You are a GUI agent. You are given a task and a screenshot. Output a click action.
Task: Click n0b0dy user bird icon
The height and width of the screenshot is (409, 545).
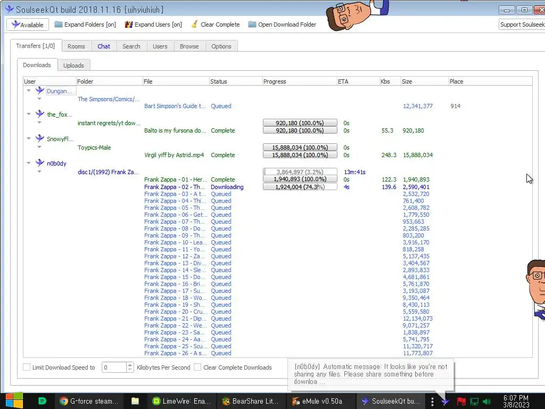point(39,162)
